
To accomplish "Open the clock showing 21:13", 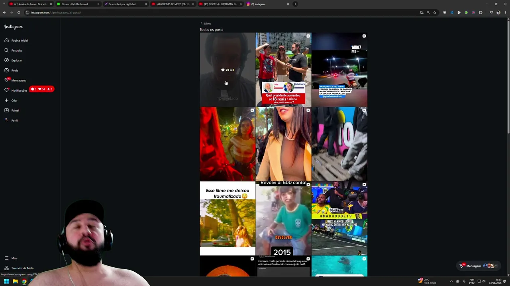I will [496, 281].
